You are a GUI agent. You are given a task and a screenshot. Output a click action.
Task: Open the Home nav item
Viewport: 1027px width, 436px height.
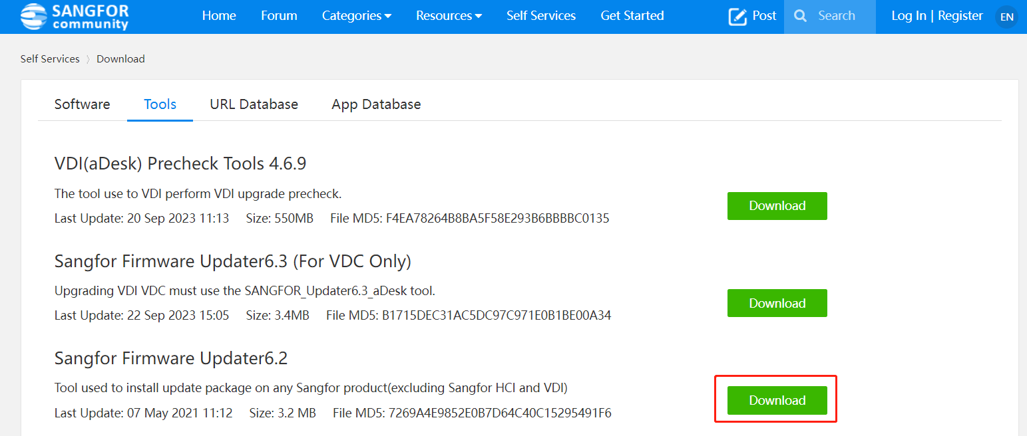(x=219, y=16)
